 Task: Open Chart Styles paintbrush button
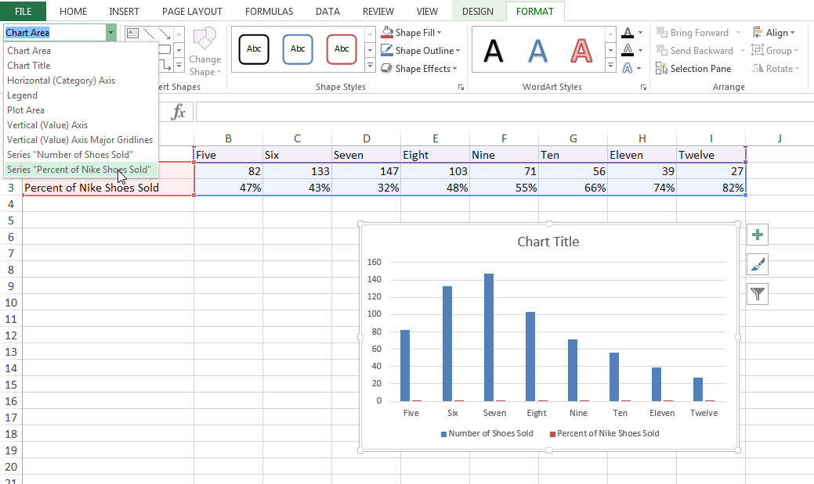[758, 264]
